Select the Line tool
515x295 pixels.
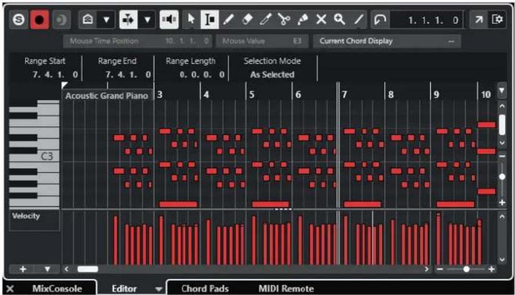pos(358,20)
